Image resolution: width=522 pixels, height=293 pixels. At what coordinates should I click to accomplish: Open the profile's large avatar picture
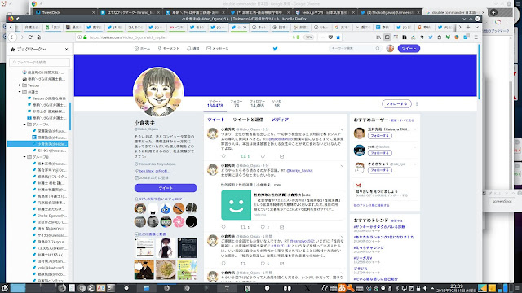pos(158,92)
